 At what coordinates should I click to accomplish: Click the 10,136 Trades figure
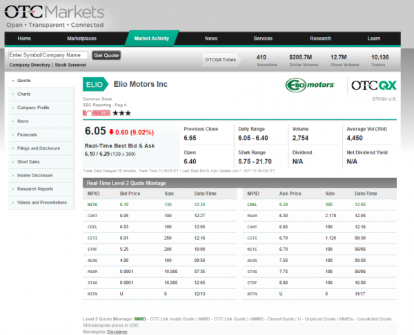(380, 57)
